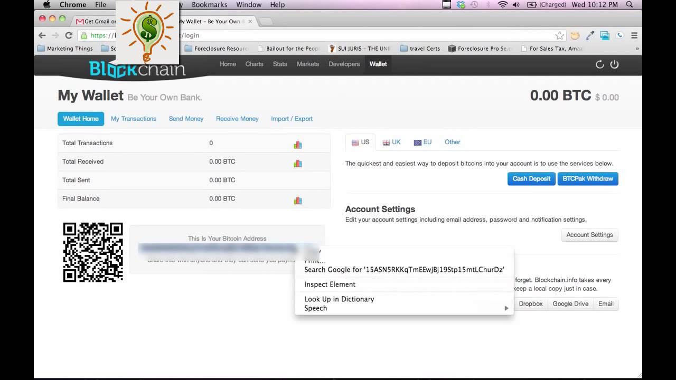Open the Help menu

[x=277, y=5]
